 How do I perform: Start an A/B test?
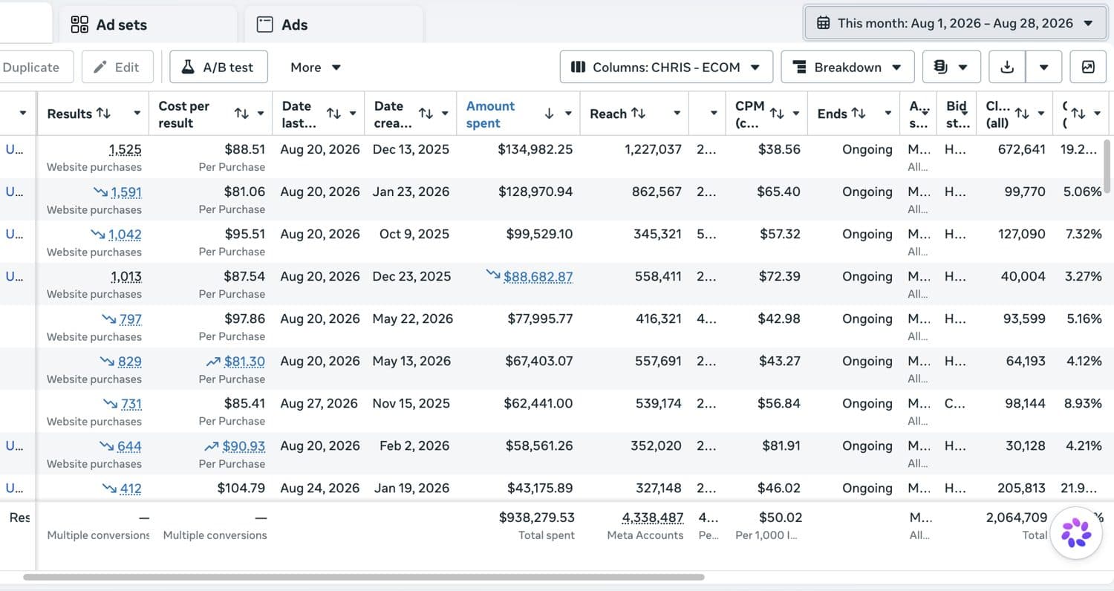(x=218, y=67)
